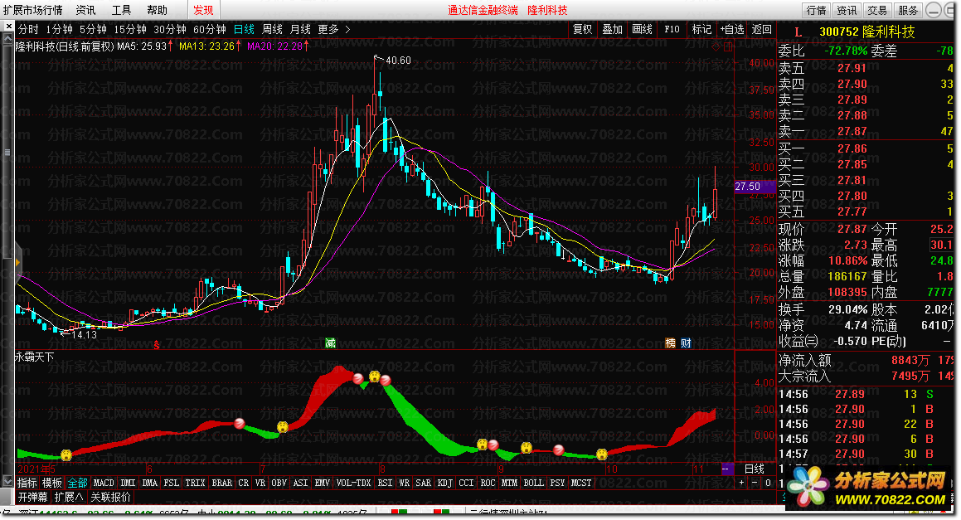Viewport: 961px width, 520px height.
Task: Toggle 叠加 overlay option
Action: tap(612, 29)
